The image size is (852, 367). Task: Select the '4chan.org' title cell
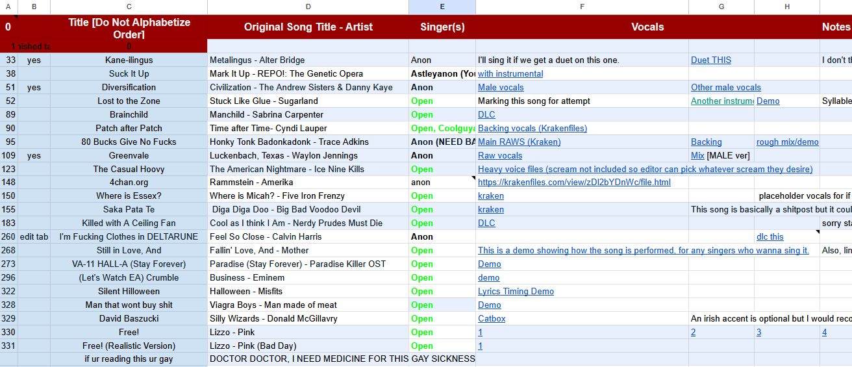129,182
